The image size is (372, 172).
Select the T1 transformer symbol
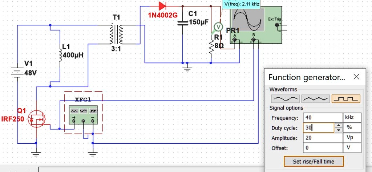116,34
